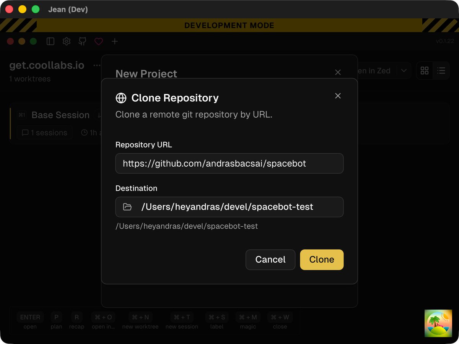Click the yellow Clone button
459x344 pixels.
(x=322, y=260)
